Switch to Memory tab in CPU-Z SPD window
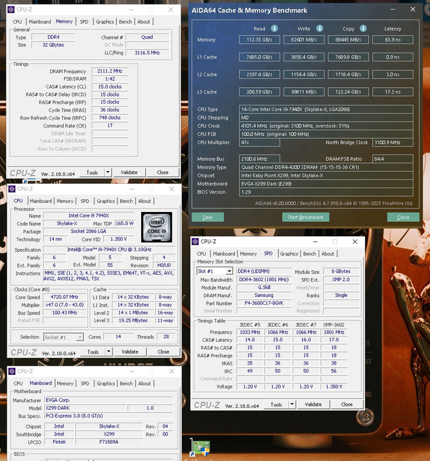The width and height of the screenshot is (430, 461). point(248,254)
